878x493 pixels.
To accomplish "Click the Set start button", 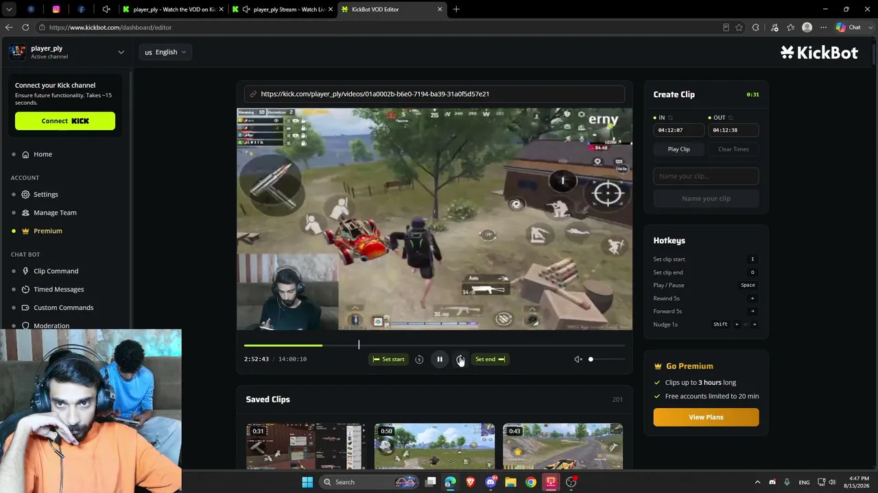I will click(x=388, y=359).
